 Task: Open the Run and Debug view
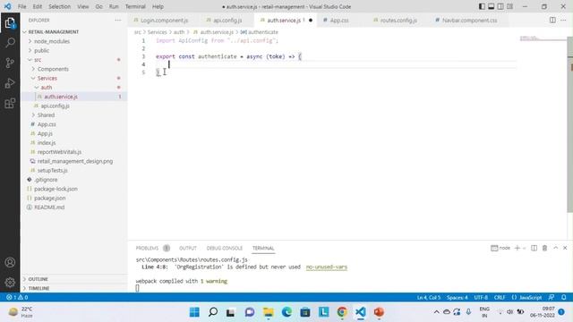click(10, 83)
